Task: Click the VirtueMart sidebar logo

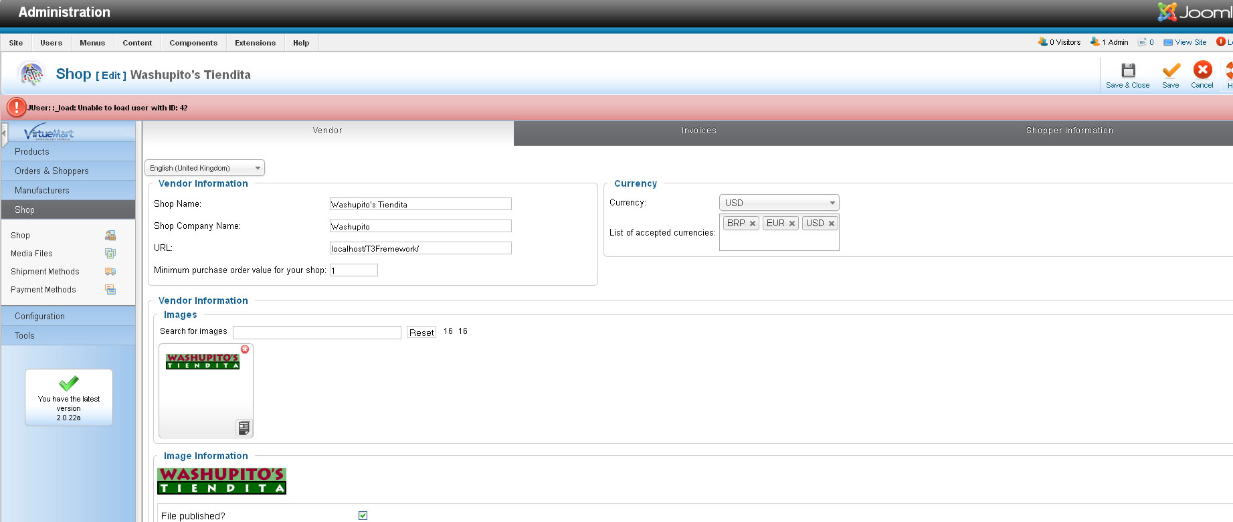Action: click(49, 132)
